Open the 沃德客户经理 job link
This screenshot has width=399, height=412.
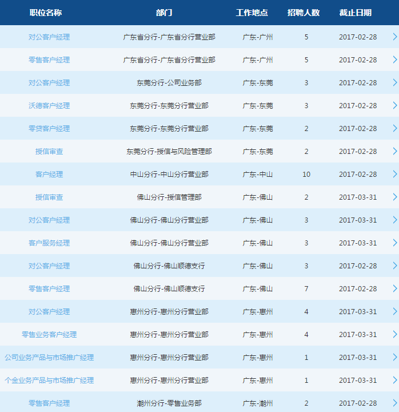[49, 105]
